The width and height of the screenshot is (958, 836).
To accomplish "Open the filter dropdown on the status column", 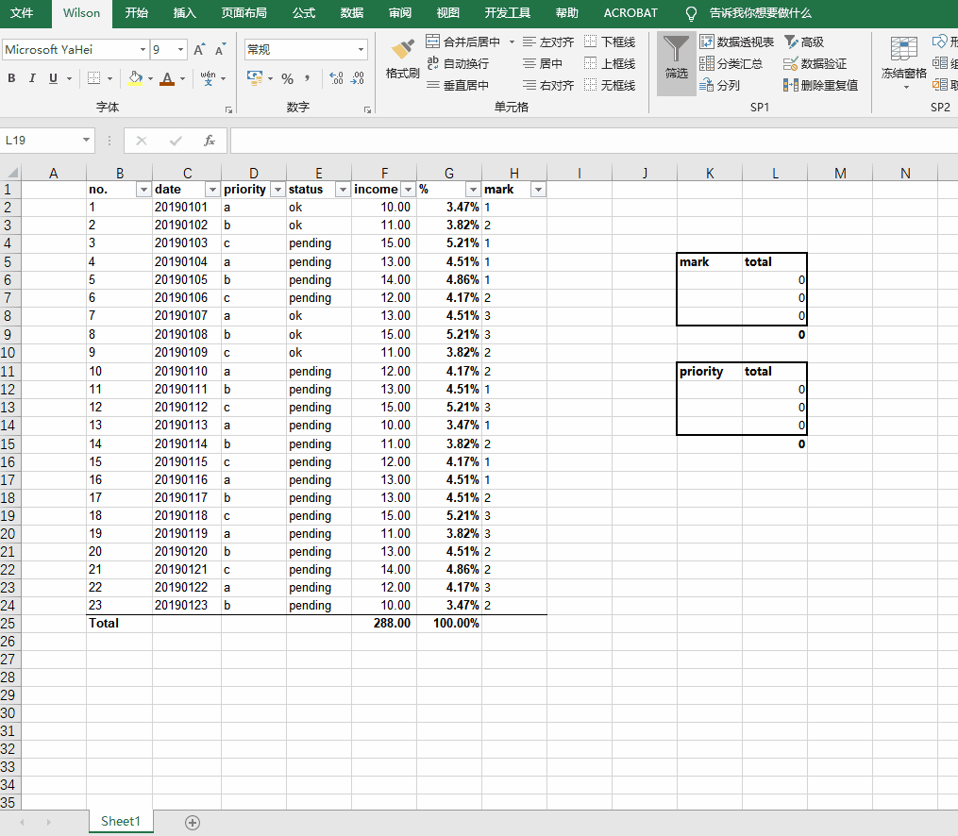I will pyautogui.click(x=343, y=189).
